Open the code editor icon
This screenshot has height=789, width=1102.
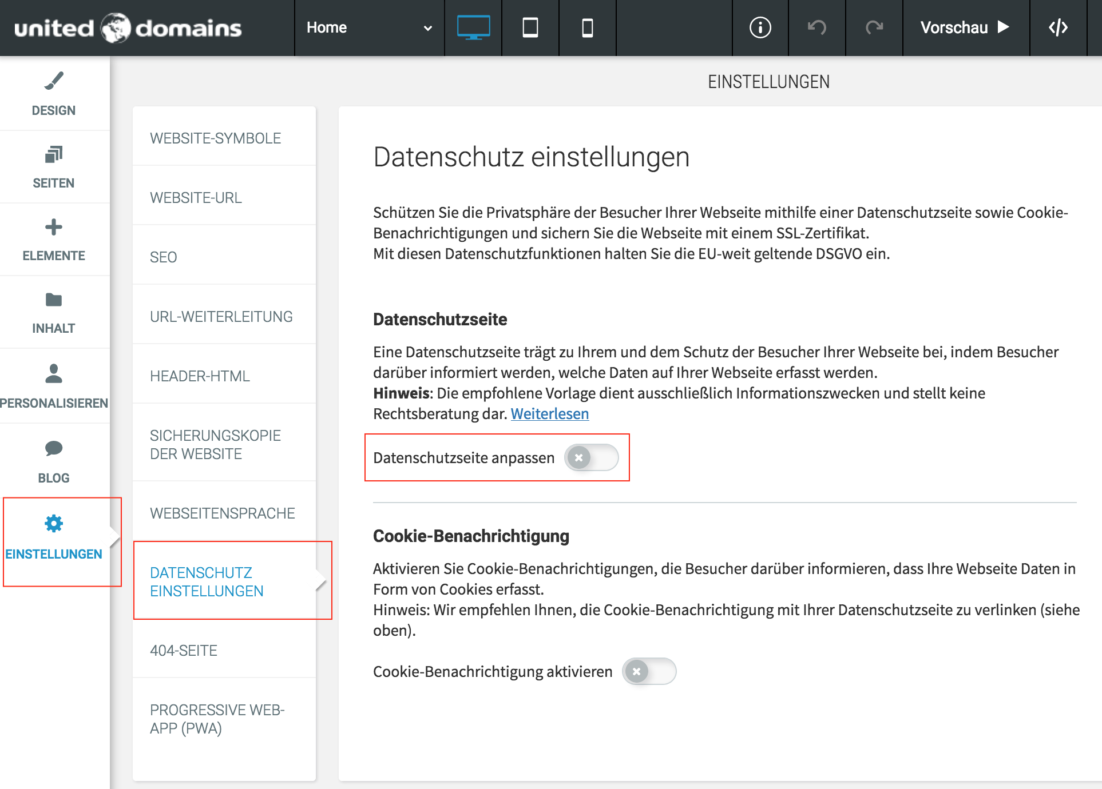[x=1058, y=27]
